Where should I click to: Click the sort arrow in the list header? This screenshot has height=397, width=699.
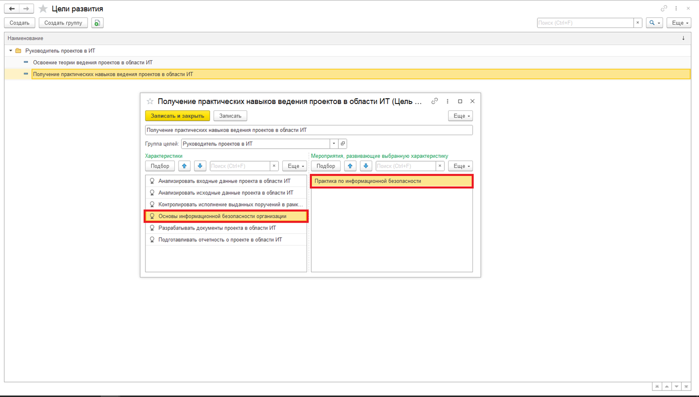pos(684,38)
